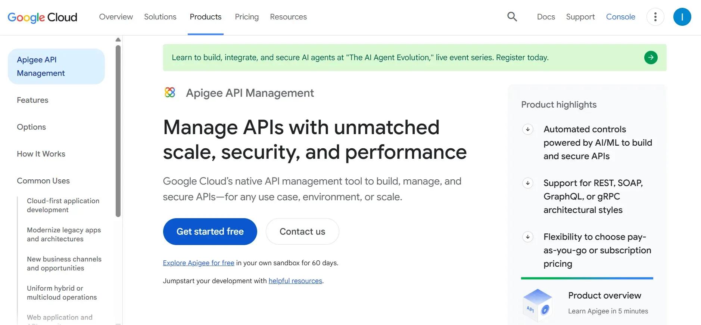Click the sidebar scroll up arrow

coord(118,40)
